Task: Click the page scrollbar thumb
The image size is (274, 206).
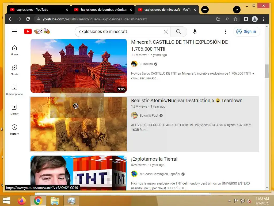Action: 267,71
